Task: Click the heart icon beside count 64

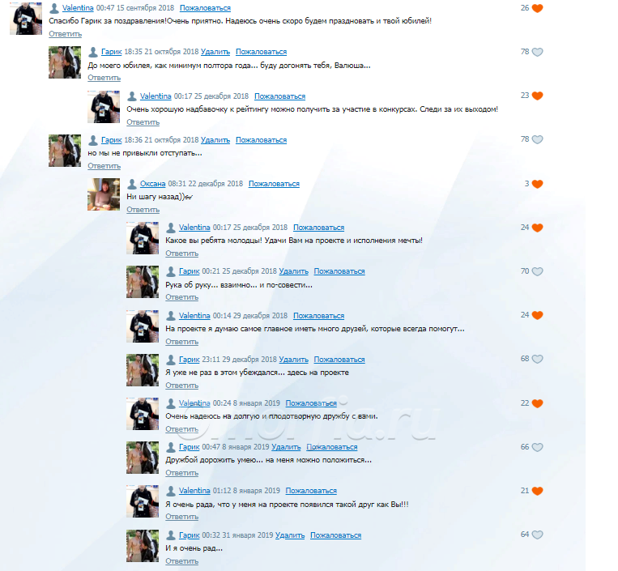Action: pyautogui.click(x=537, y=535)
